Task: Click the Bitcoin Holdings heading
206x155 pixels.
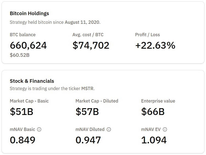Action: (x=29, y=13)
